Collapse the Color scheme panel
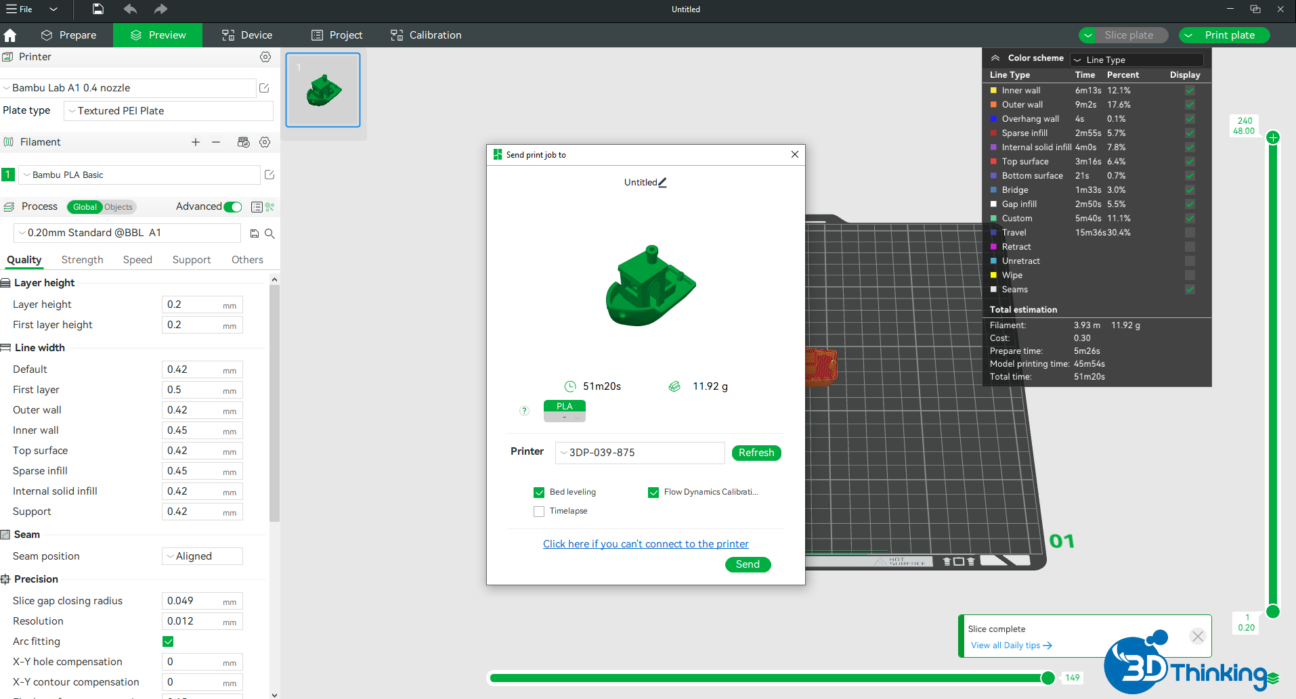1296x699 pixels. [x=995, y=58]
